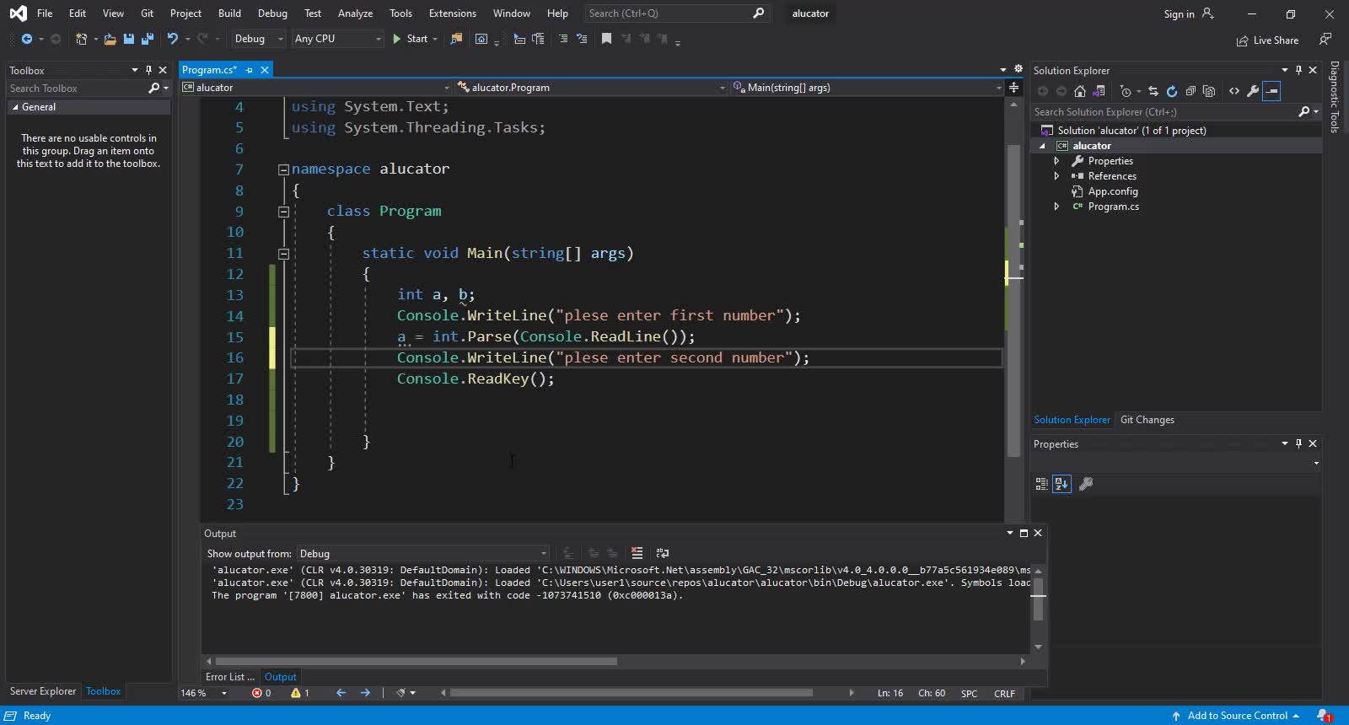Clear all text in Output window
Image resolution: width=1349 pixels, height=725 pixels.
point(637,553)
